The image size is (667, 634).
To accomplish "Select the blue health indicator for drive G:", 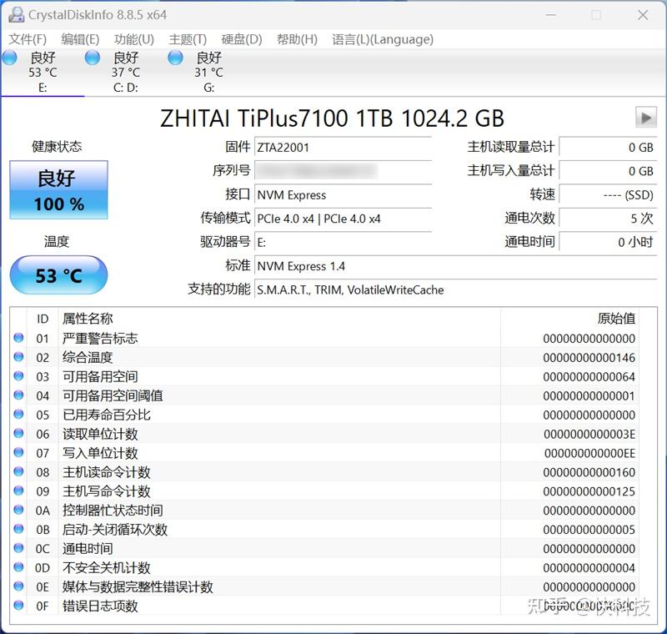I will [x=175, y=58].
